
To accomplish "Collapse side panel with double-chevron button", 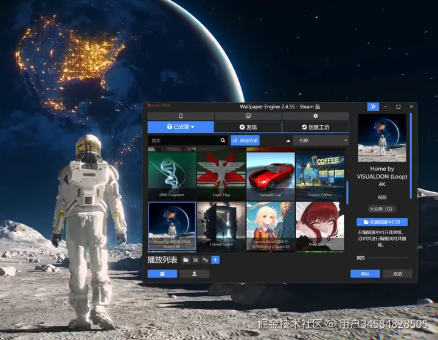I will tap(373, 106).
